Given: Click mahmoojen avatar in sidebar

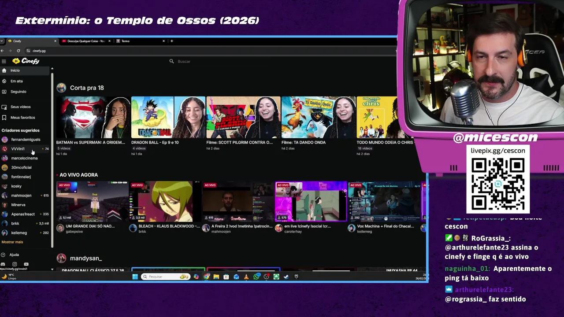Looking at the screenshot, I should point(4,195).
